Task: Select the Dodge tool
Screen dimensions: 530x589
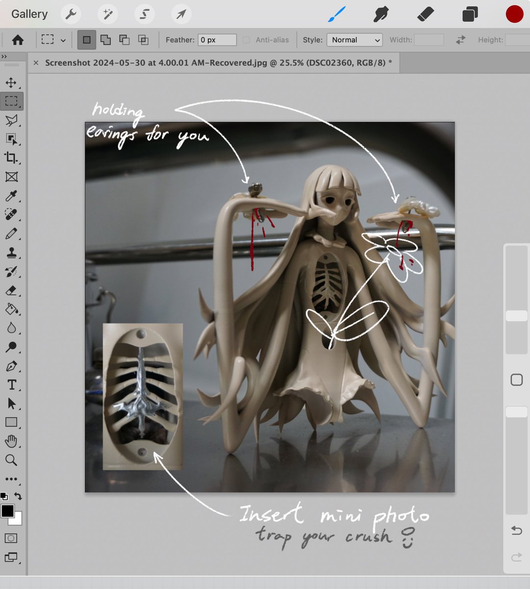Action: [x=11, y=347]
